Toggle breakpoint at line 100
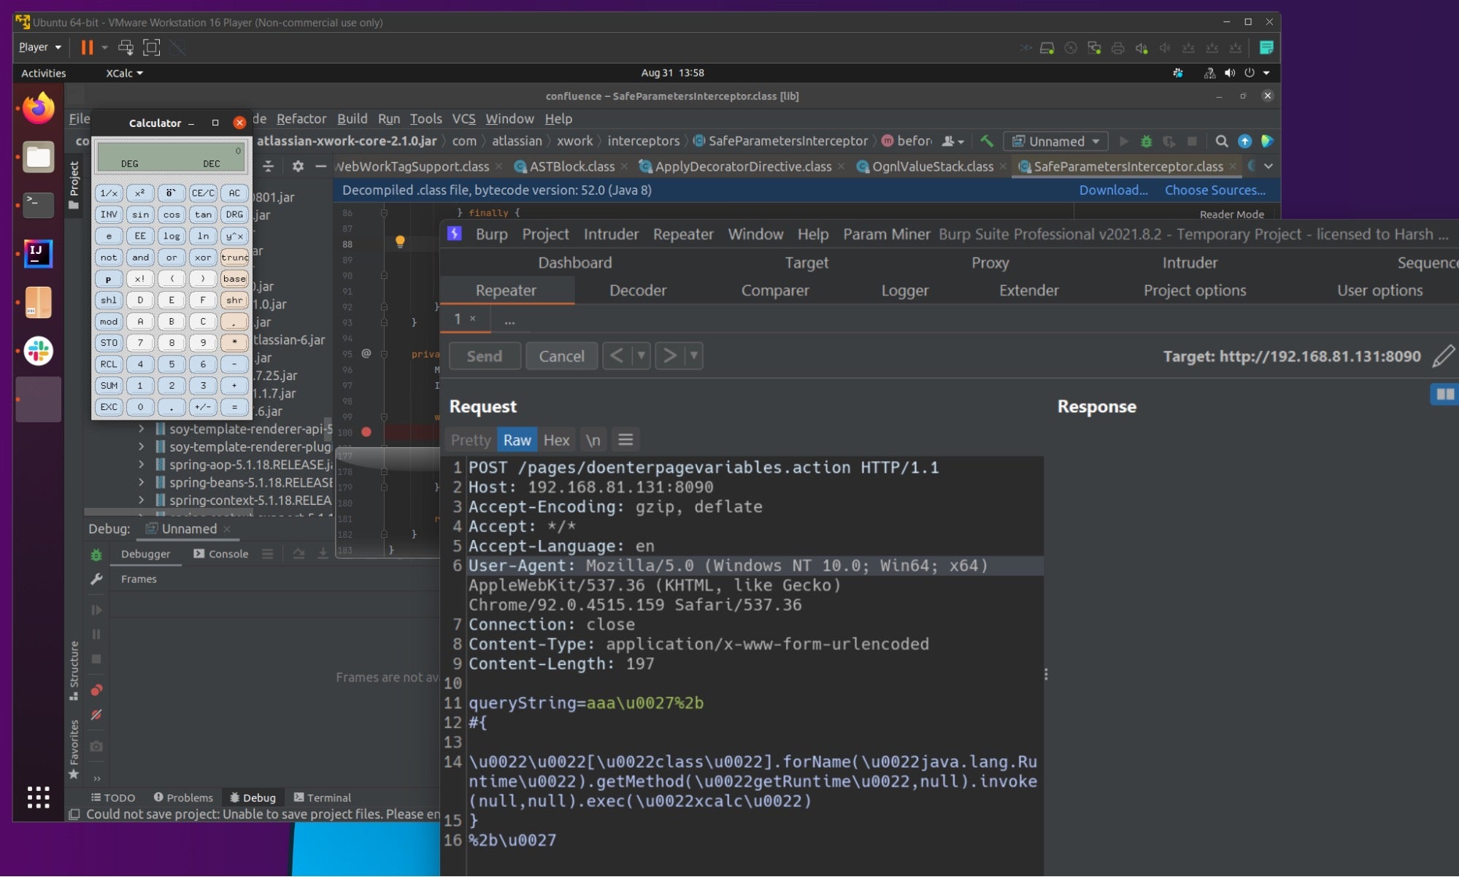Image resolution: width=1459 pixels, height=877 pixels. point(366,432)
